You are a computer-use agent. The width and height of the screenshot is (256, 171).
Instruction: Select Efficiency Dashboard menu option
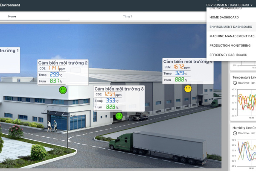point(228,55)
